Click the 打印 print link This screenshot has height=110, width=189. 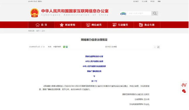pos(108,47)
